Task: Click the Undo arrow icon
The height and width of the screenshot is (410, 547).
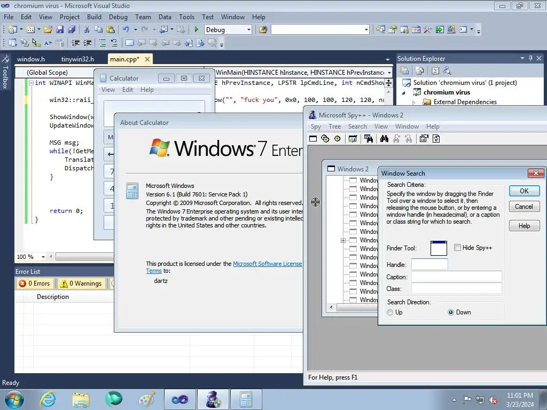Action: 126,30
